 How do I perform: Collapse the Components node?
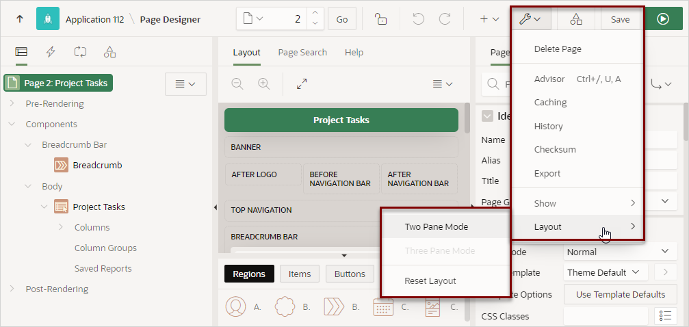point(12,124)
